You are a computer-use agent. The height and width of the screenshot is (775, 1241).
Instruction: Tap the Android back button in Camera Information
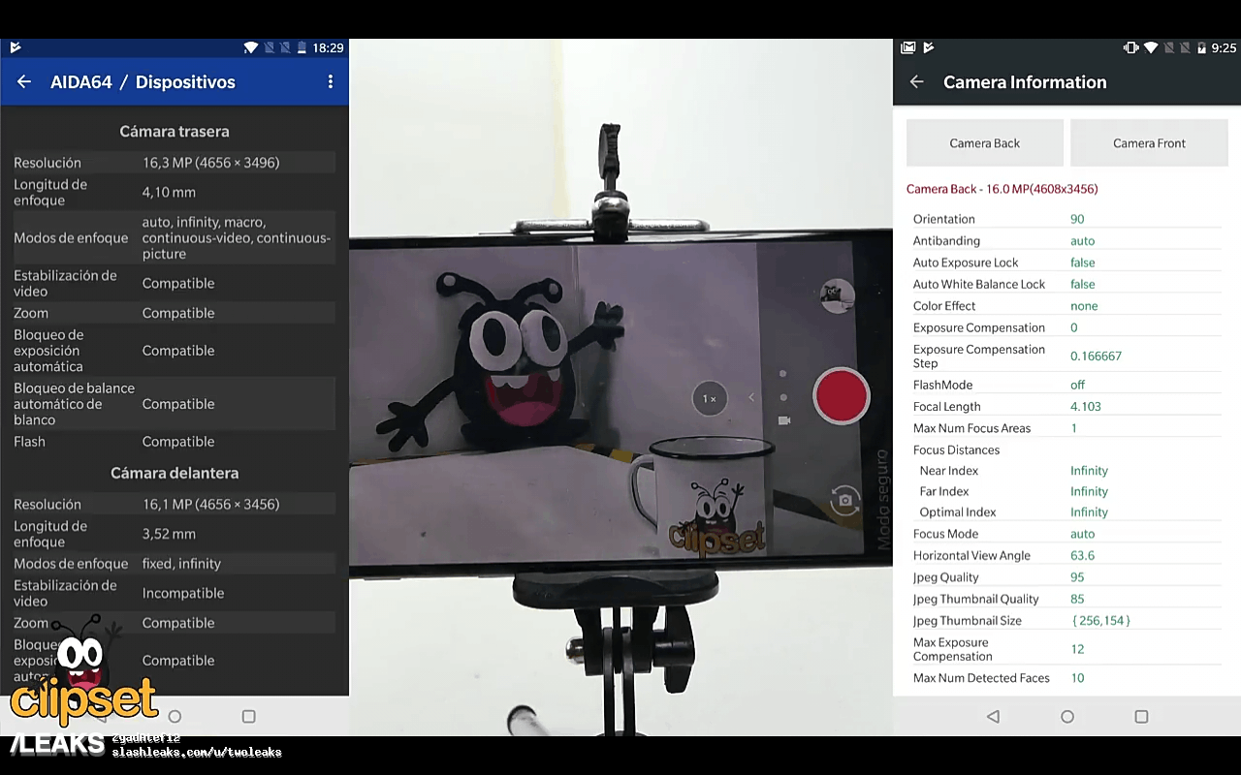pyautogui.click(x=993, y=717)
